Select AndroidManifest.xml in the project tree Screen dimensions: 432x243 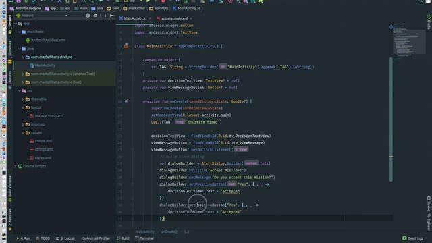click(48, 40)
